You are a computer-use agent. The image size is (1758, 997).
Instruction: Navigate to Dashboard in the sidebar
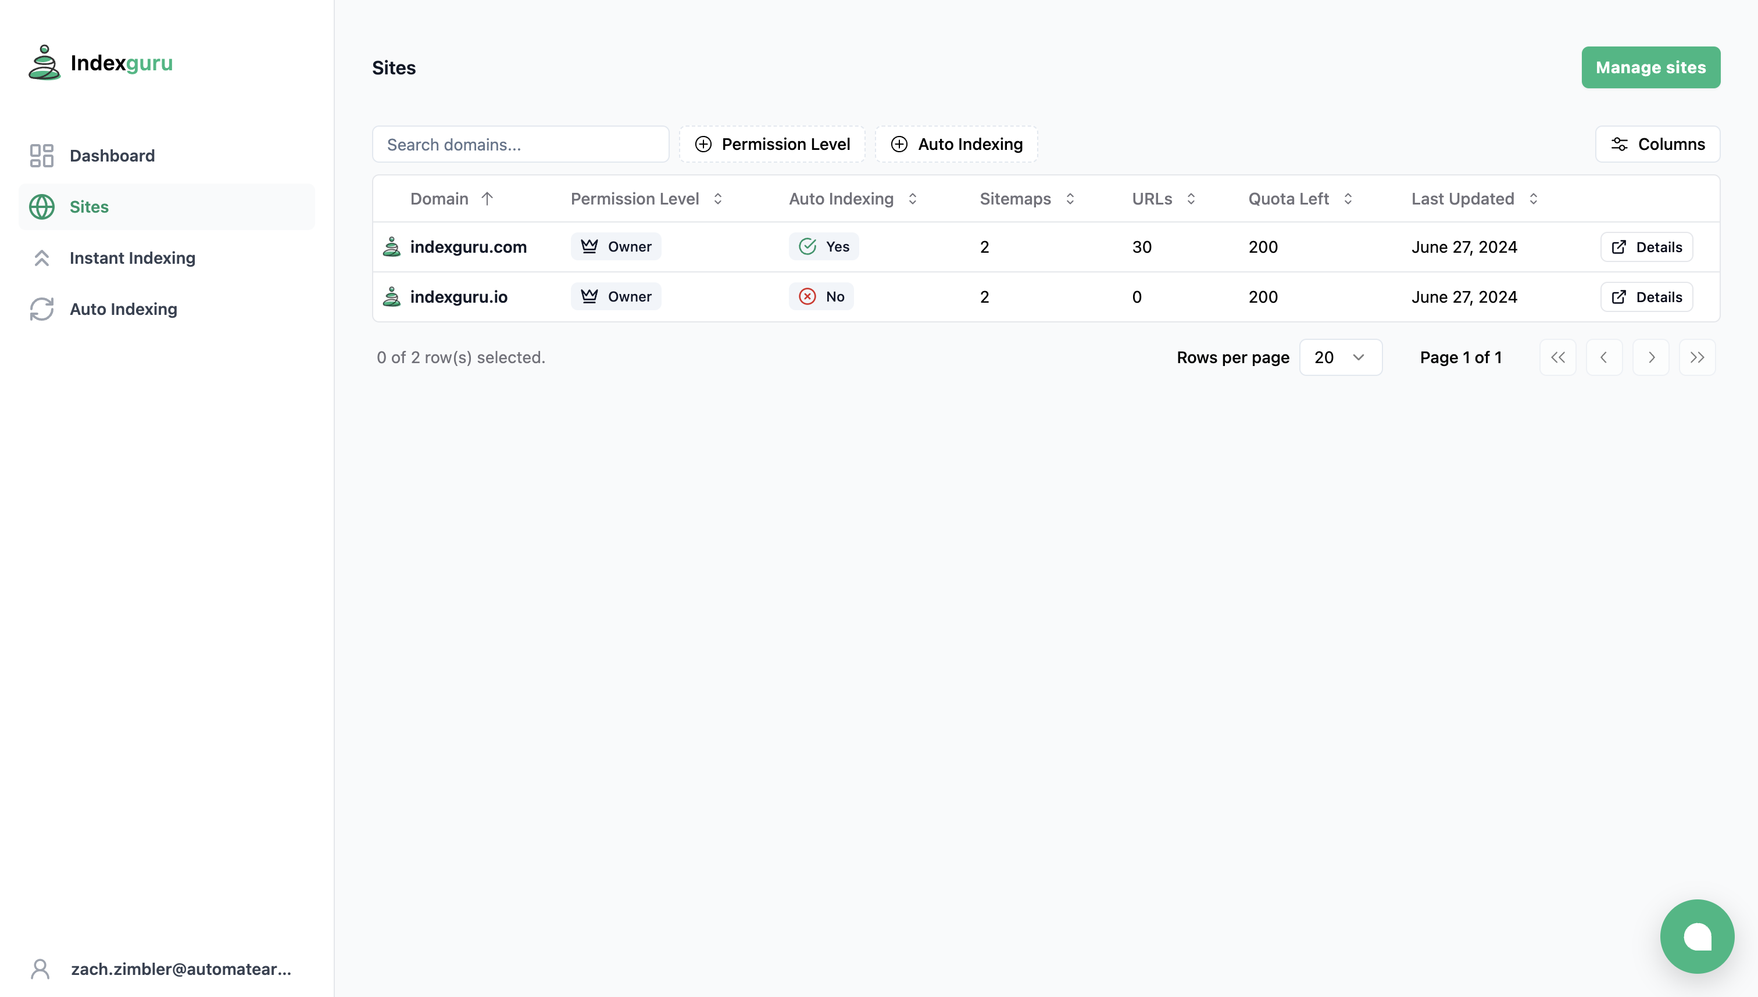click(x=112, y=156)
